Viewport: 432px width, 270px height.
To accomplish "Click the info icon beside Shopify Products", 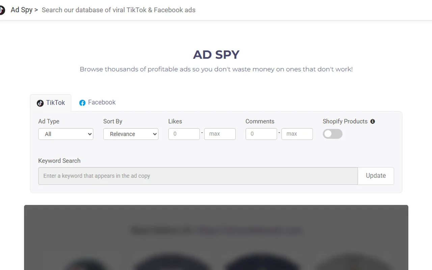I will pyautogui.click(x=373, y=122).
